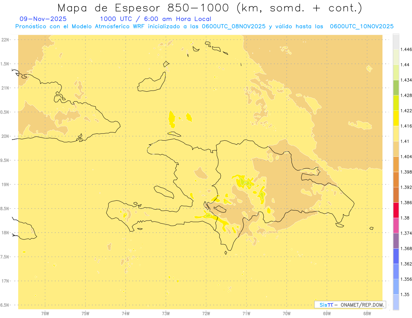The width and height of the screenshot is (412, 318).
Task: Click the time text '1000 UTC / 6:00 am Hora Local'
Action: point(156,19)
